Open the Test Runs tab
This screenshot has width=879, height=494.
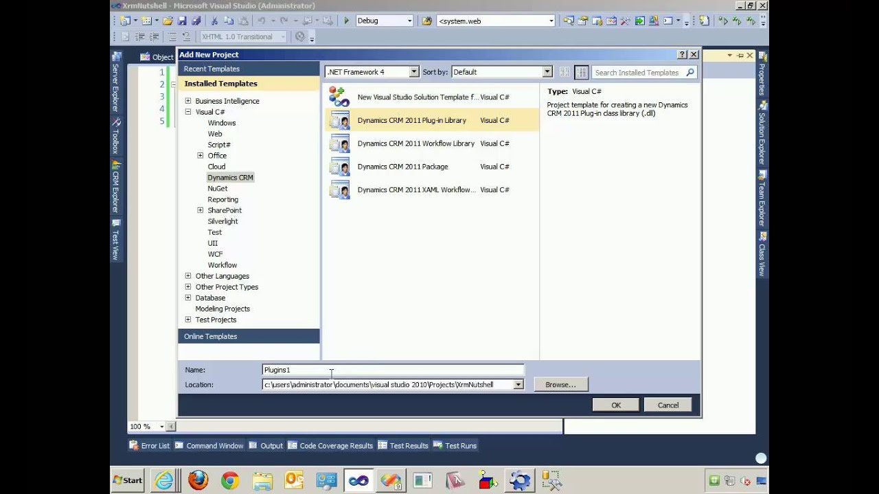(x=455, y=445)
